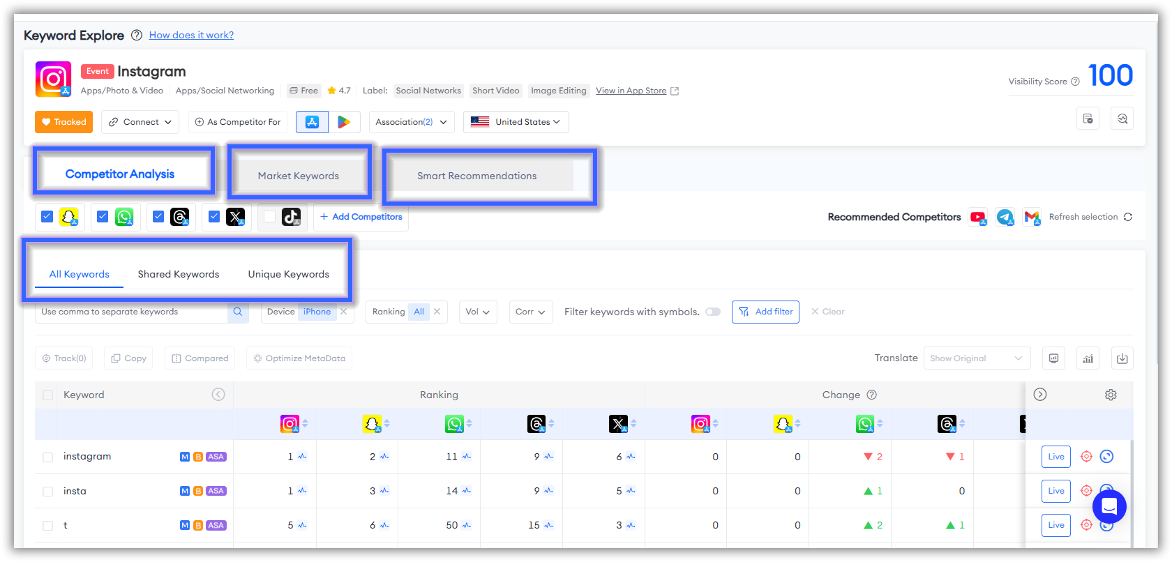Click the comma-separated keywords search field
The height and width of the screenshot is (562, 1172).
(131, 312)
